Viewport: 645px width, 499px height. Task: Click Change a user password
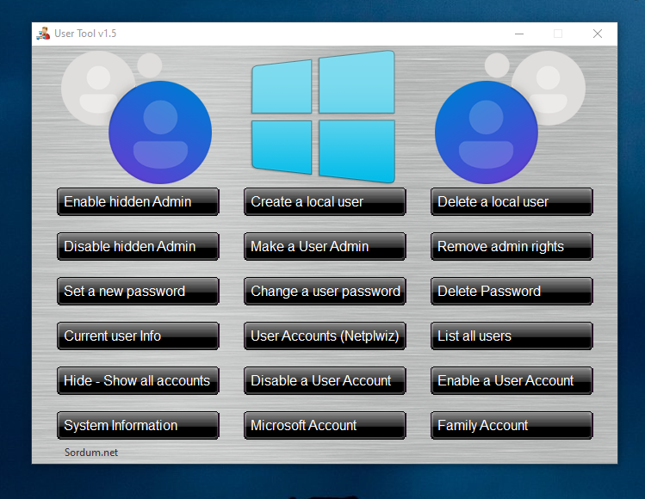tap(325, 292)
